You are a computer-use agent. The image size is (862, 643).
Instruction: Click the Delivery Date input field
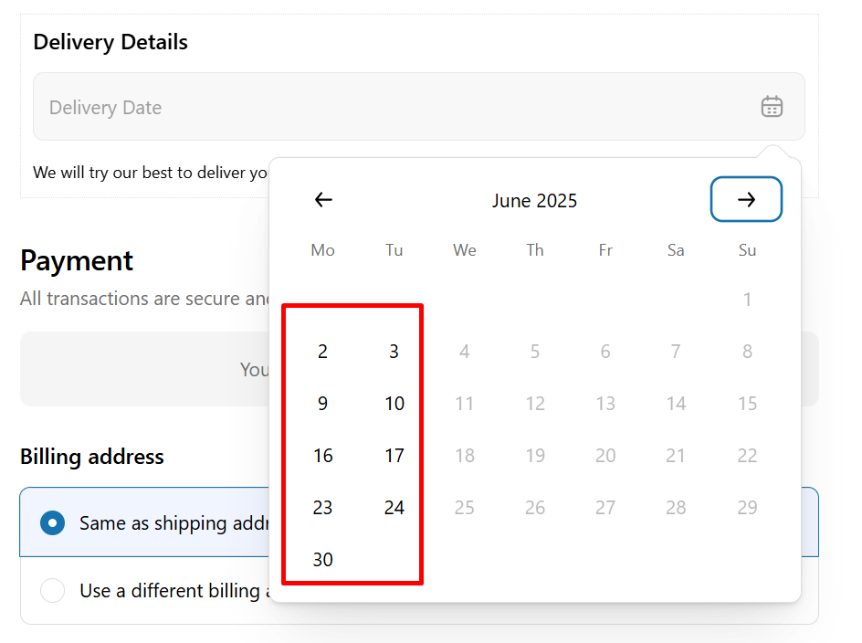pos(419,107)
